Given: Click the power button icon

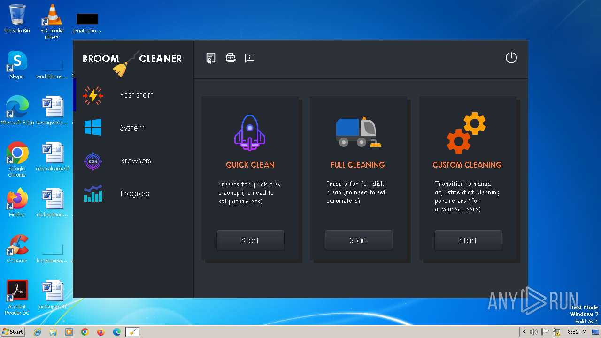Looking at the screenshot, I should (x=511, y=58).
